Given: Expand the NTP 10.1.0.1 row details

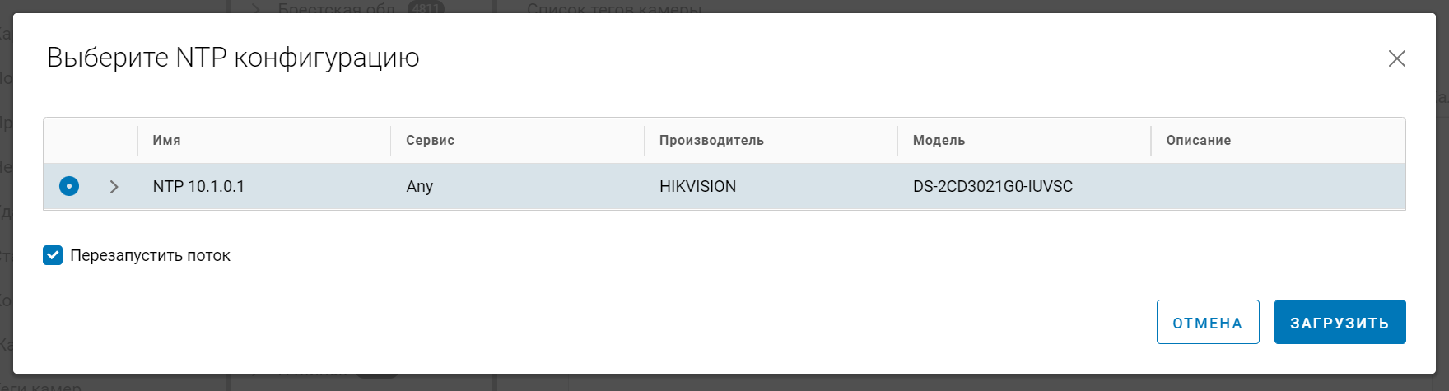Looking at the screenshot, I should click(x=114, y=187).
